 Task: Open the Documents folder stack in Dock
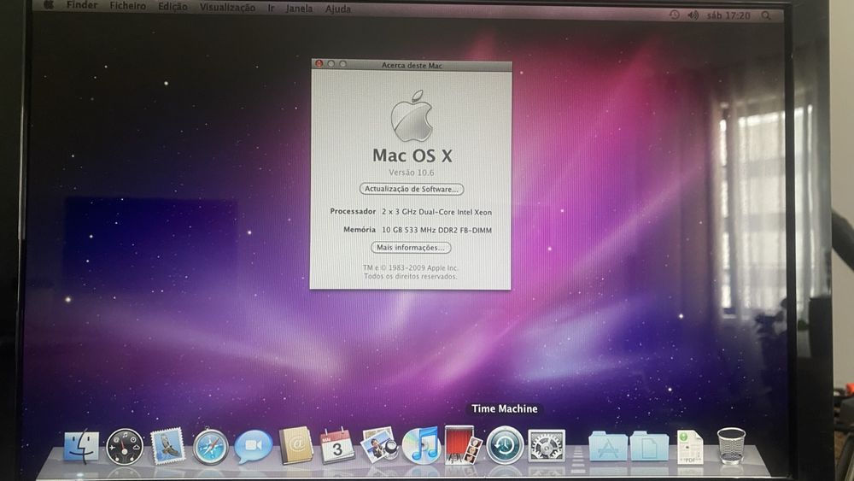(649, 447)
